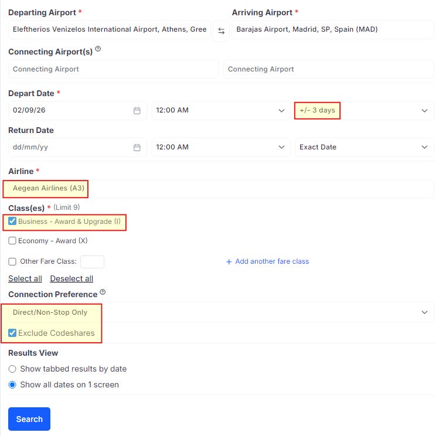This screenshot has height=436, width=439.
Task: Click the Deselect all link
Action: [72, 279]
